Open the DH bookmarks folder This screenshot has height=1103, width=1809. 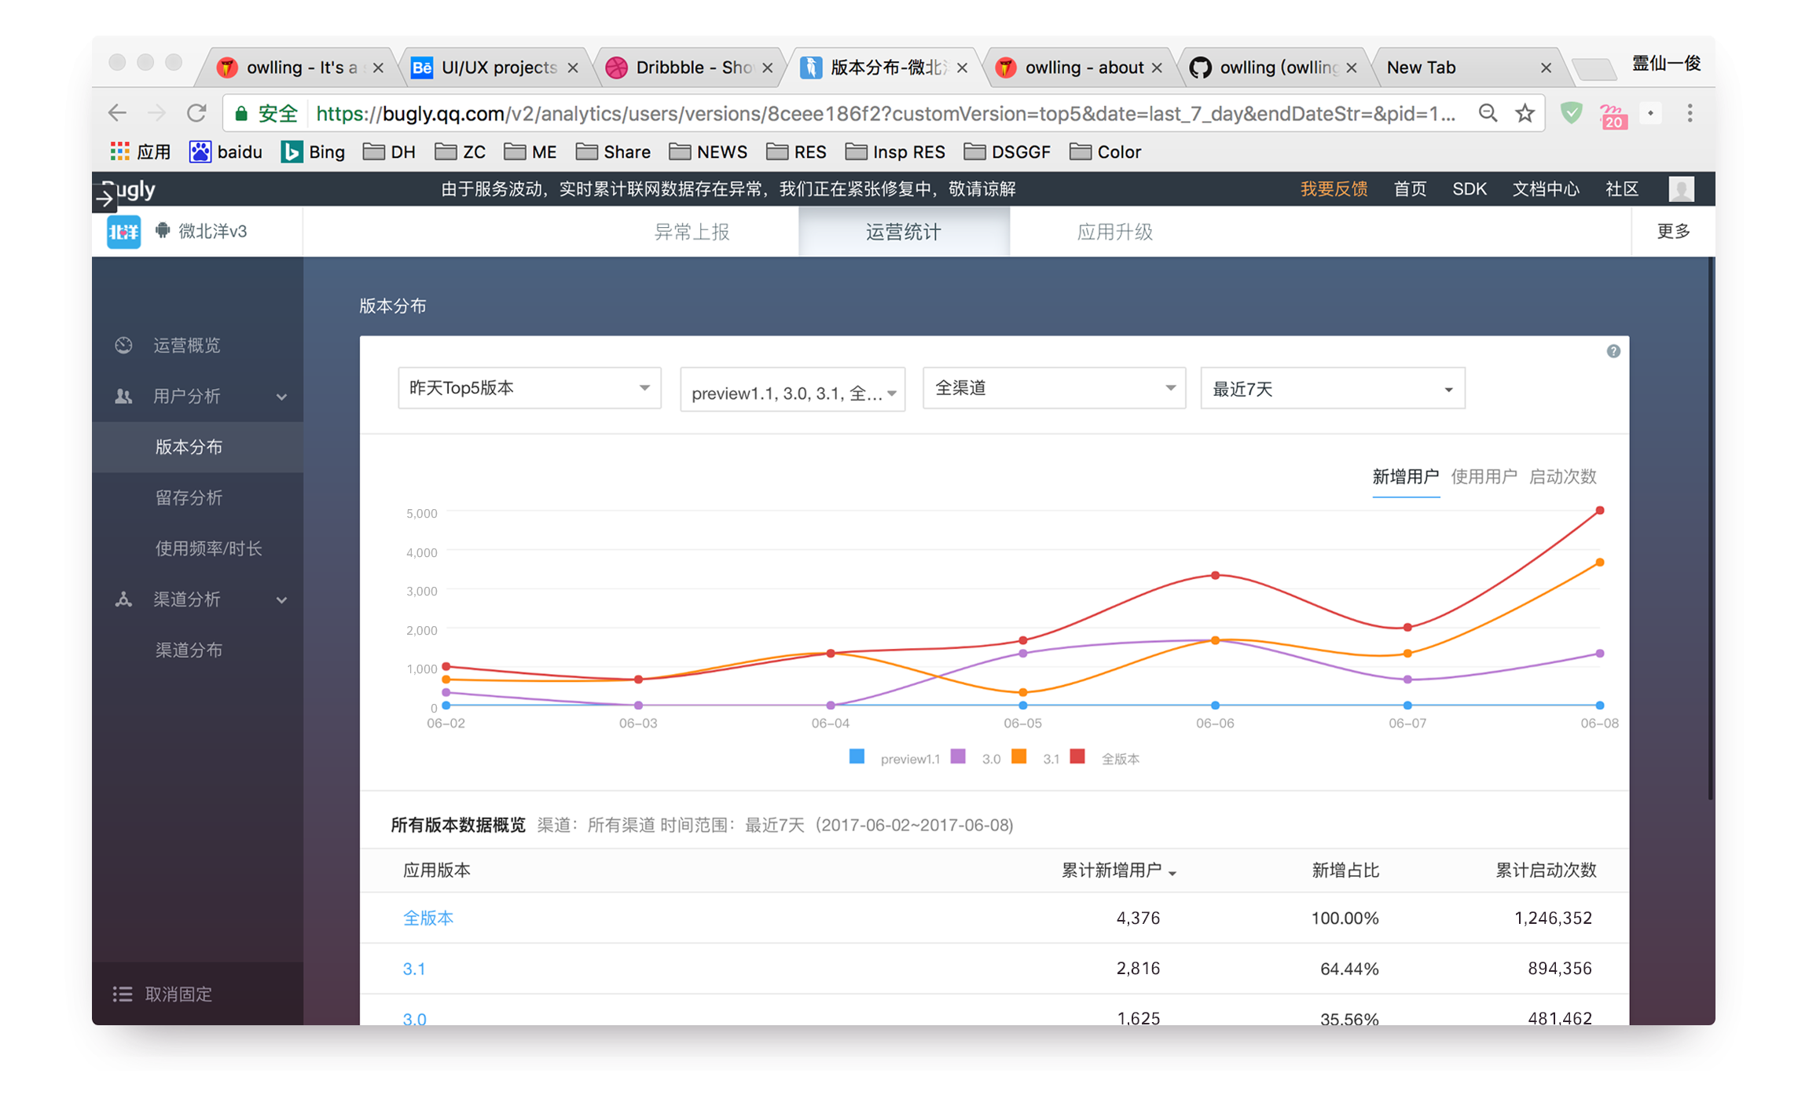pyautogui.click(x=389, y=152)
